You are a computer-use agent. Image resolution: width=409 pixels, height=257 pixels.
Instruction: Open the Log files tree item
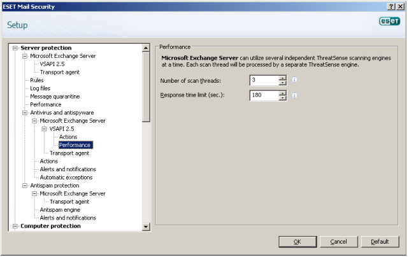click(40, 88)
